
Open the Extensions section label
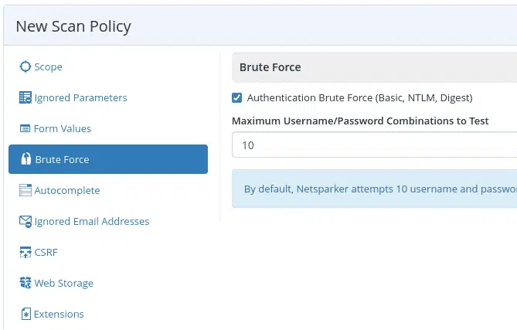click(x=59, y=315)
